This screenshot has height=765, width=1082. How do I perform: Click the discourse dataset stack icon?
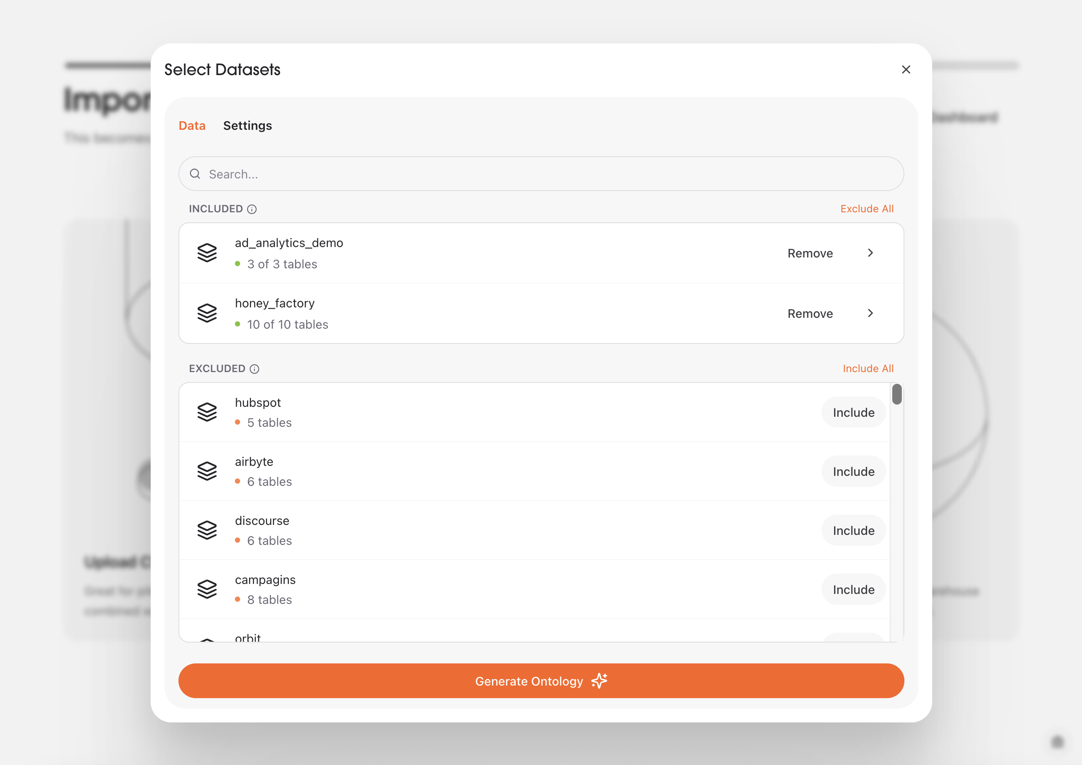pyautogui.click(x=208, y=529)
